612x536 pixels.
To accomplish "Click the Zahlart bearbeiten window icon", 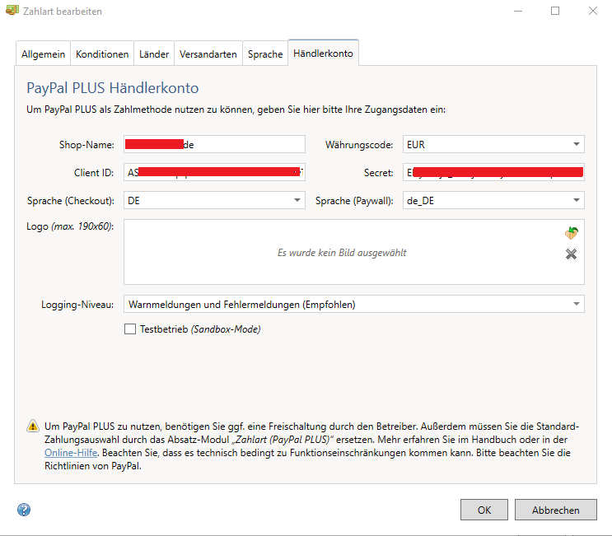I will coord(12,10).
